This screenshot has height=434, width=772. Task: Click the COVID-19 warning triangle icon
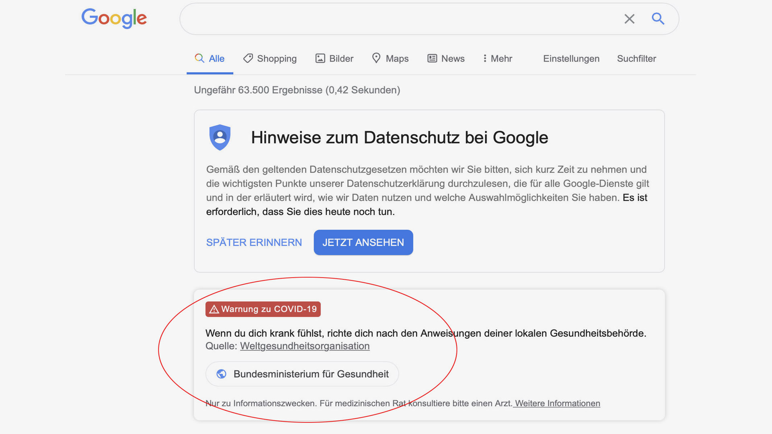point(214,309)
